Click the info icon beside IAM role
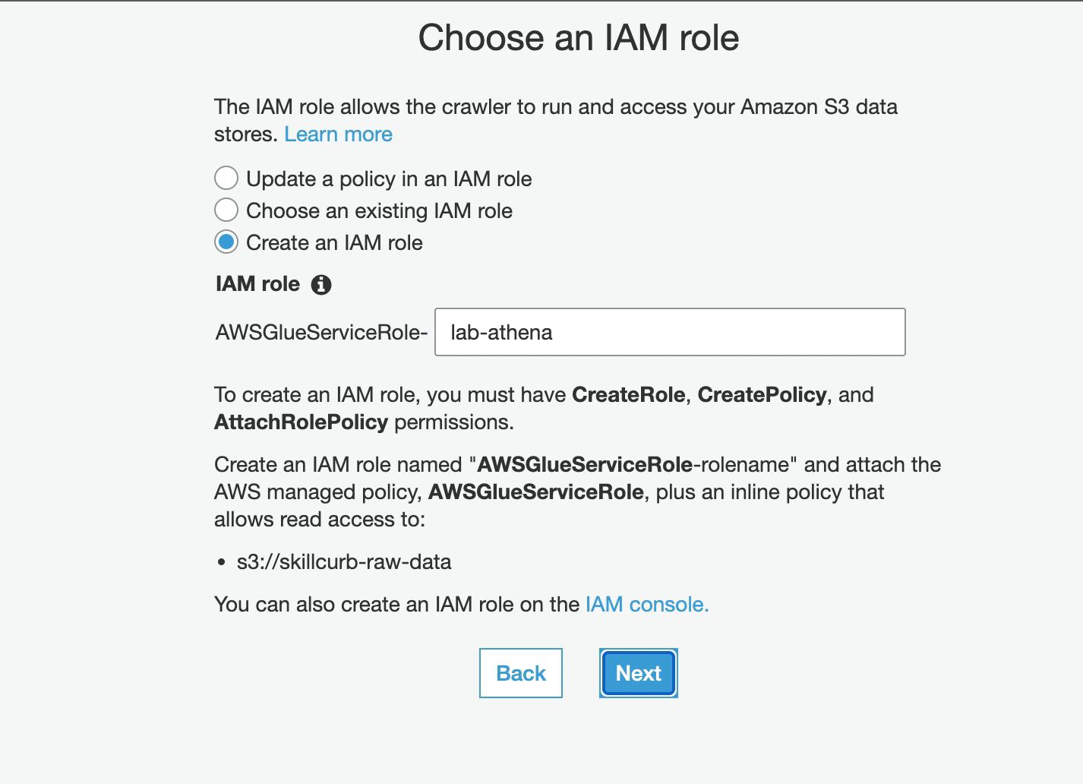The image size is (1083, 784). 321,285
